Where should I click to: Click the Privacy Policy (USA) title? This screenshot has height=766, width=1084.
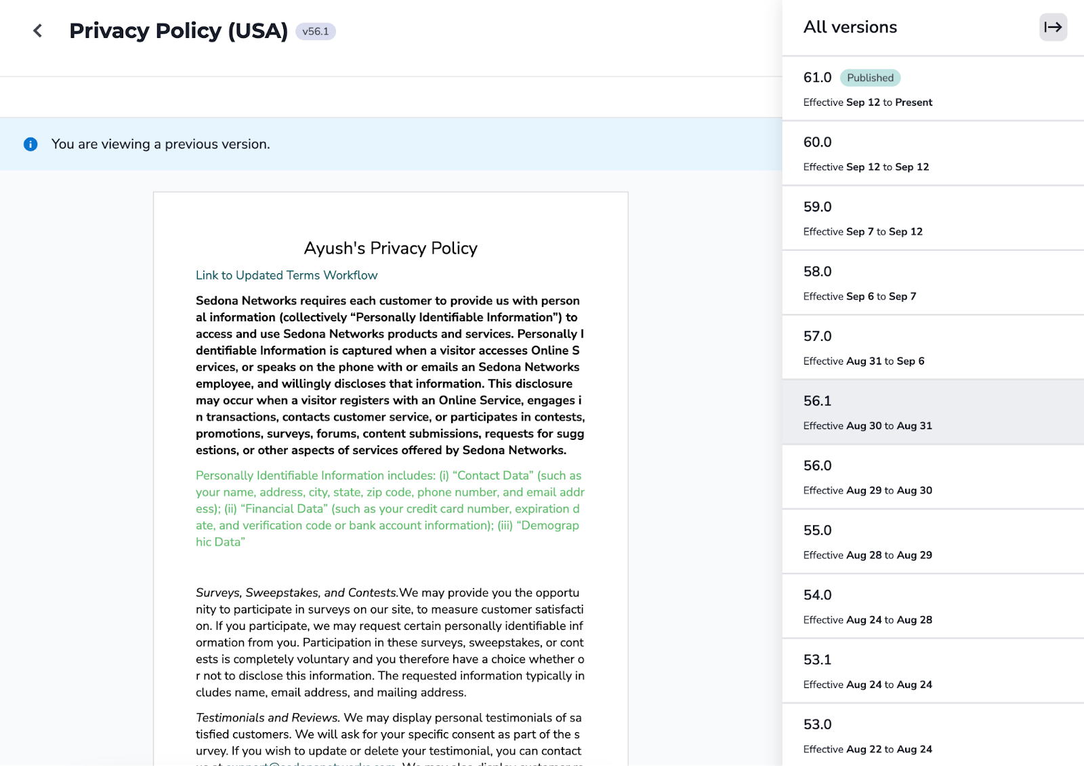click(x=178, y=31)
